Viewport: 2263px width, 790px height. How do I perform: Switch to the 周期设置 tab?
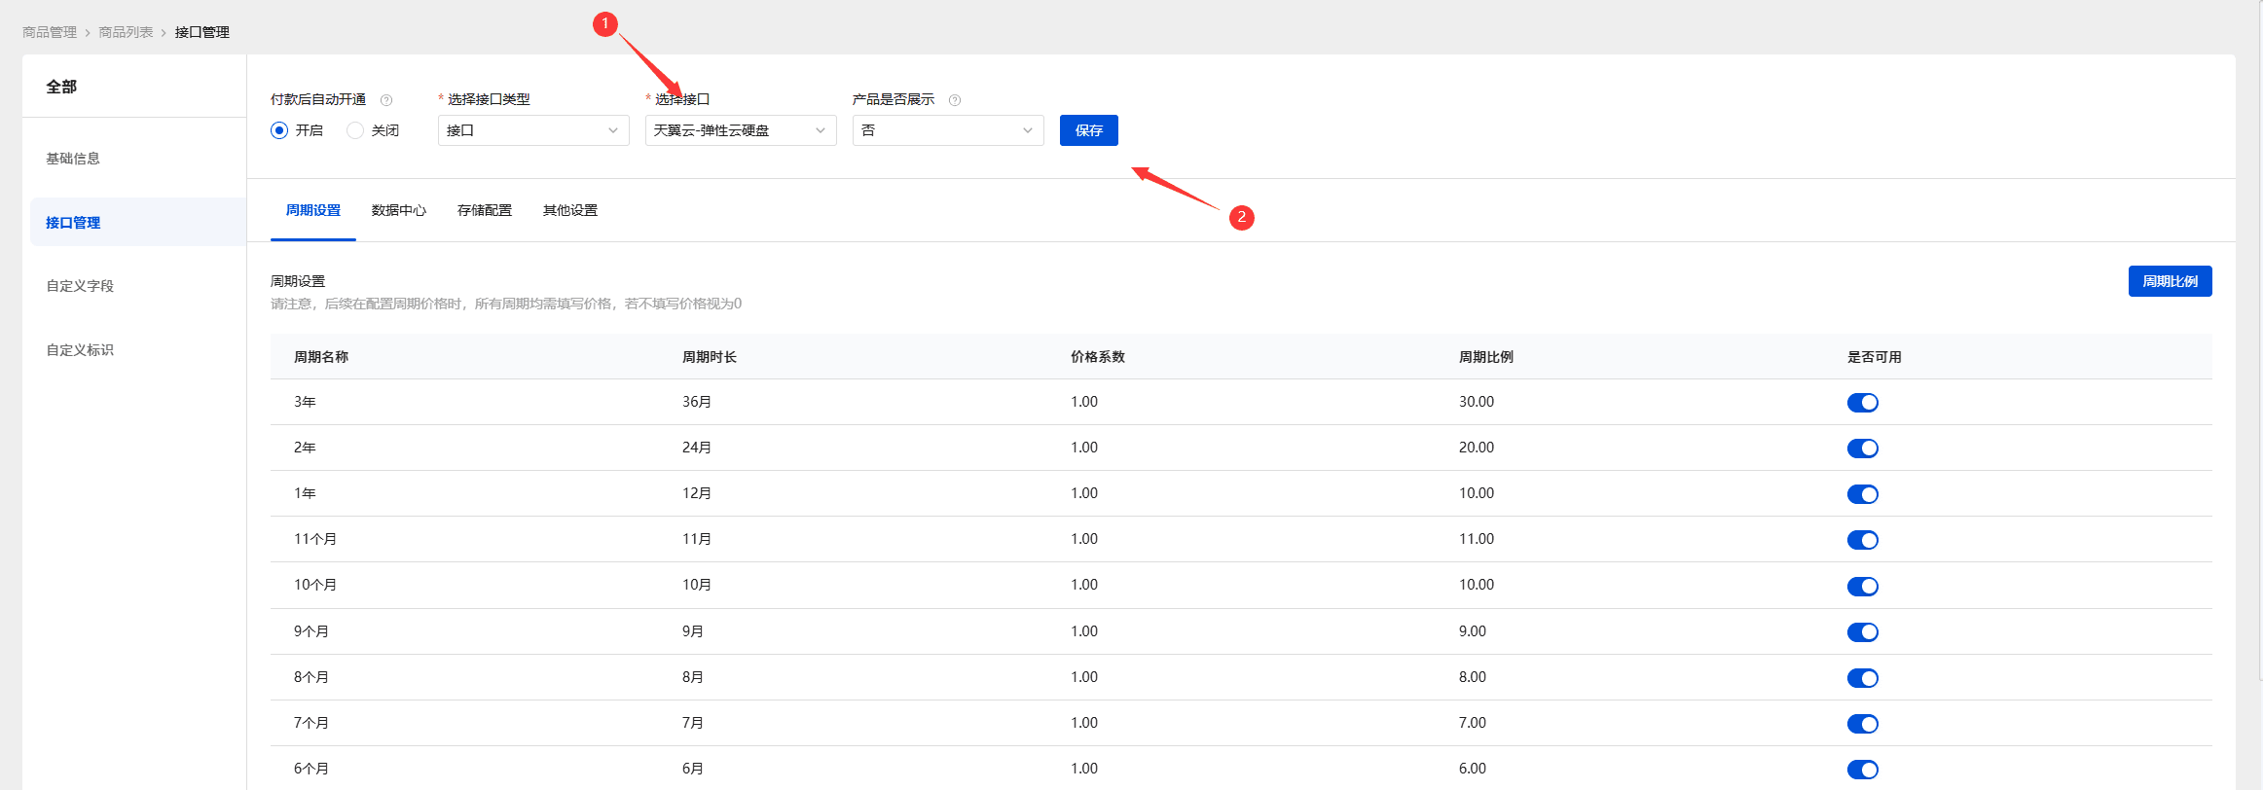click(313, 210)
